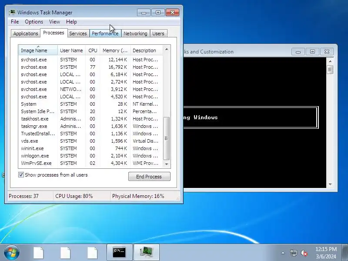The image size is (348, 261).
Task: Select the taskmgr.exe process
Action: pyautogui.click(x=91, y=126)
